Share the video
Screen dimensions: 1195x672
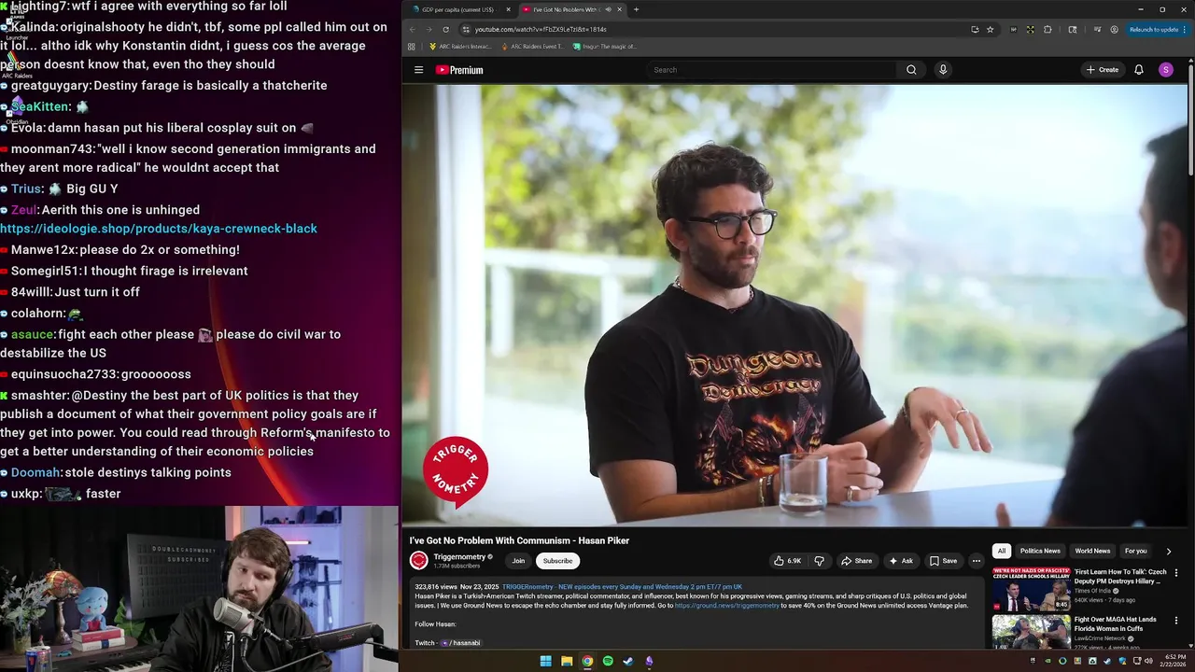pos(856,561)
